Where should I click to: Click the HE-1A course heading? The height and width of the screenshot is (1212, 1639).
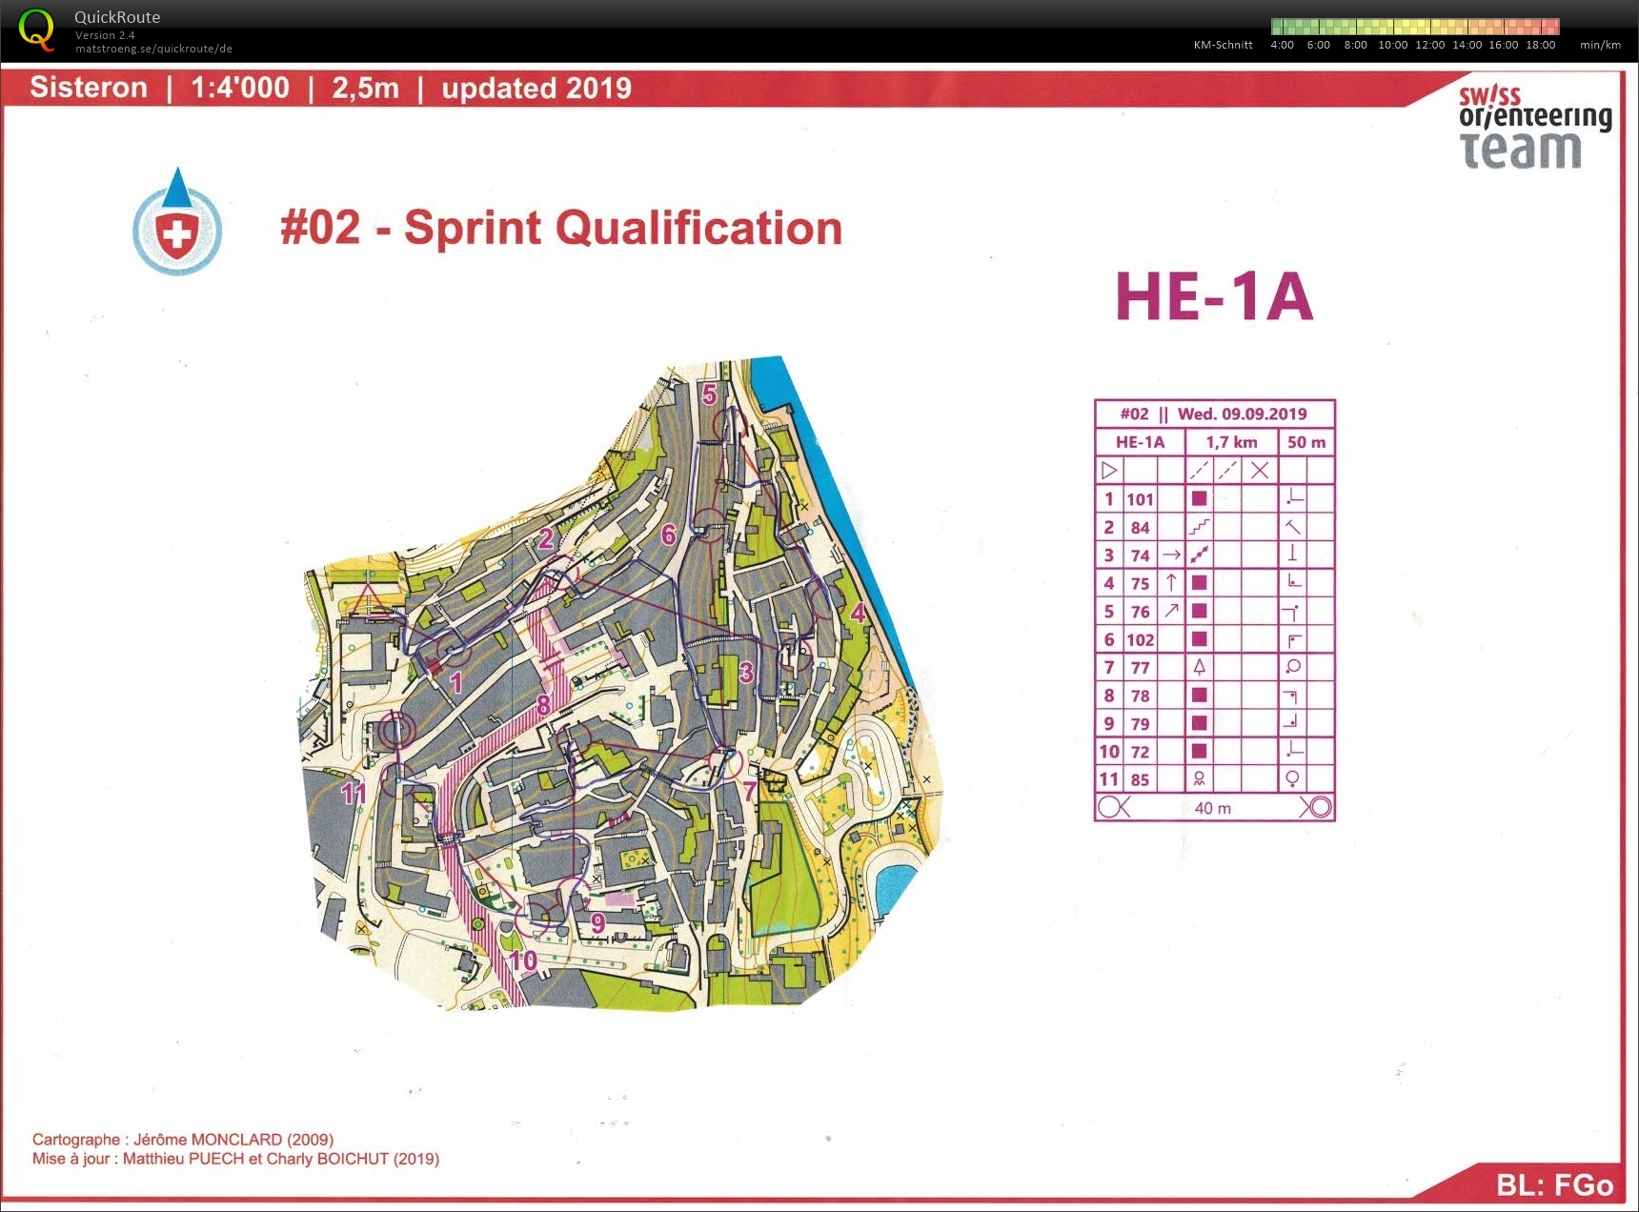click(x=1214, y=296)
